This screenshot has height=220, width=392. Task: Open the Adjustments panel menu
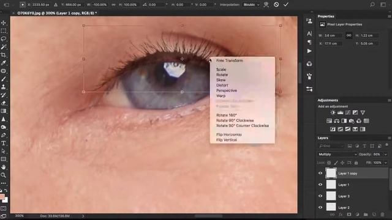click(390, 100)
